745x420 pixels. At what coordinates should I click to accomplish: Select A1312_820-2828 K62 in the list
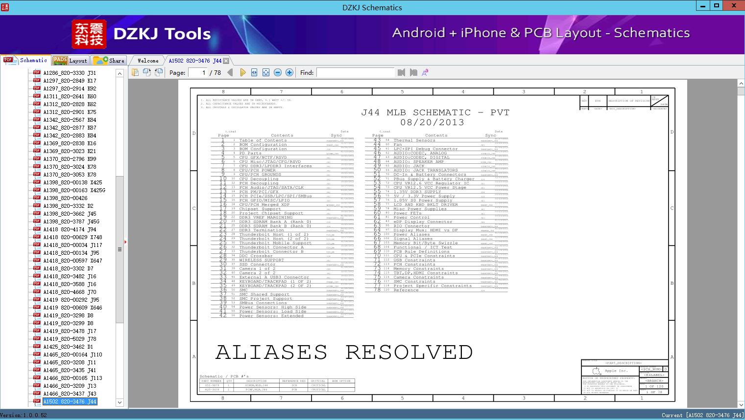point(70,104)
